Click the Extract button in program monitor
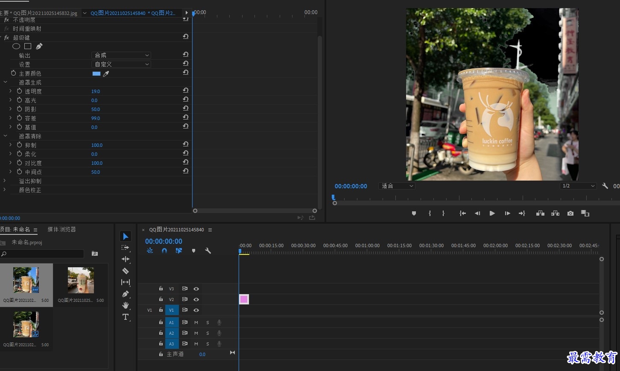 (x=555, y=213)
